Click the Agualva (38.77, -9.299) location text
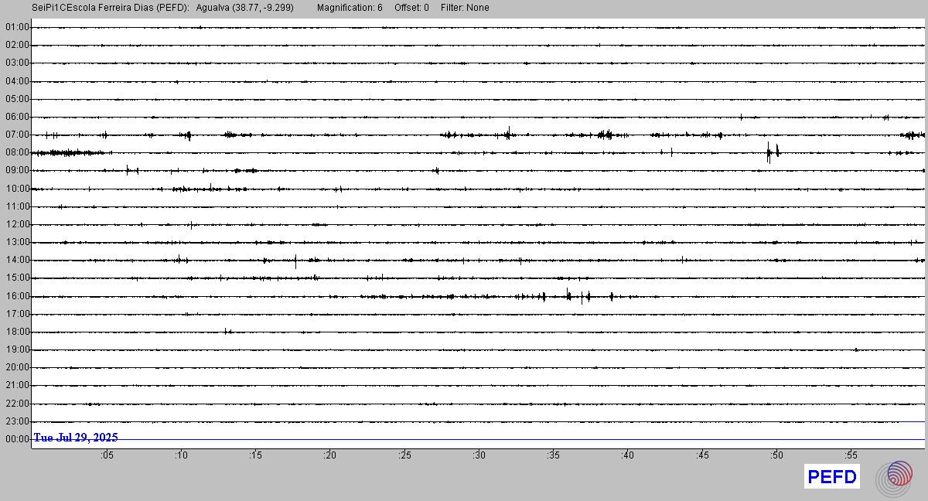This screenshot has height=501, width=928. click(245, 8)
